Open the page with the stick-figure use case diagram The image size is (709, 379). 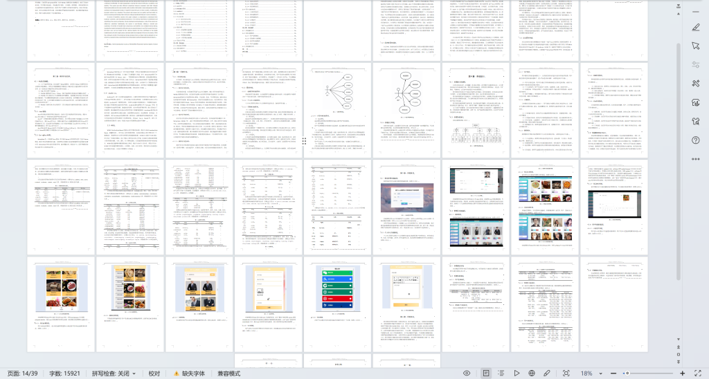(x=337, y=110)
